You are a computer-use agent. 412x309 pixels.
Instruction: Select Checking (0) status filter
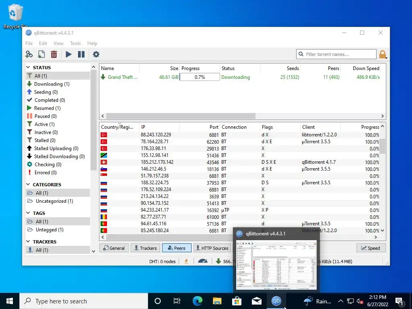58,165
